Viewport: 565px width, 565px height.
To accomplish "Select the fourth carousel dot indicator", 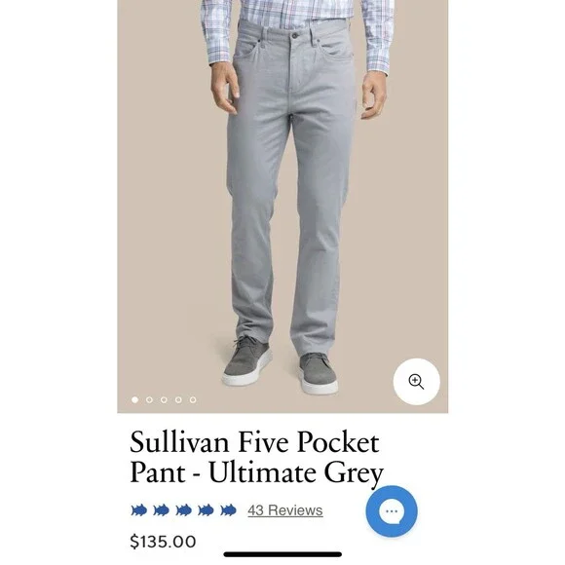I will 178,399.
